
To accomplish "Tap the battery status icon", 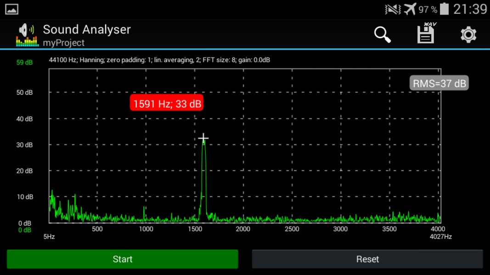I will click(x=444, y=9).
